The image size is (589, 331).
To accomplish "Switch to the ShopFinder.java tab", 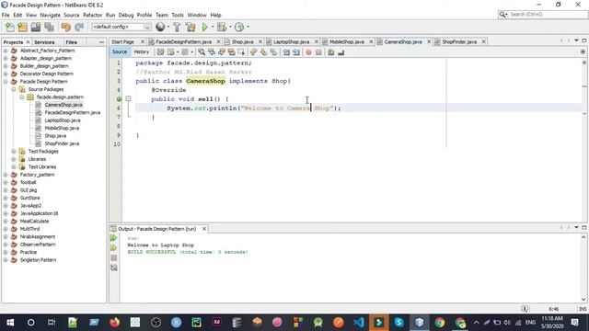I will click(x=459, y=41).
